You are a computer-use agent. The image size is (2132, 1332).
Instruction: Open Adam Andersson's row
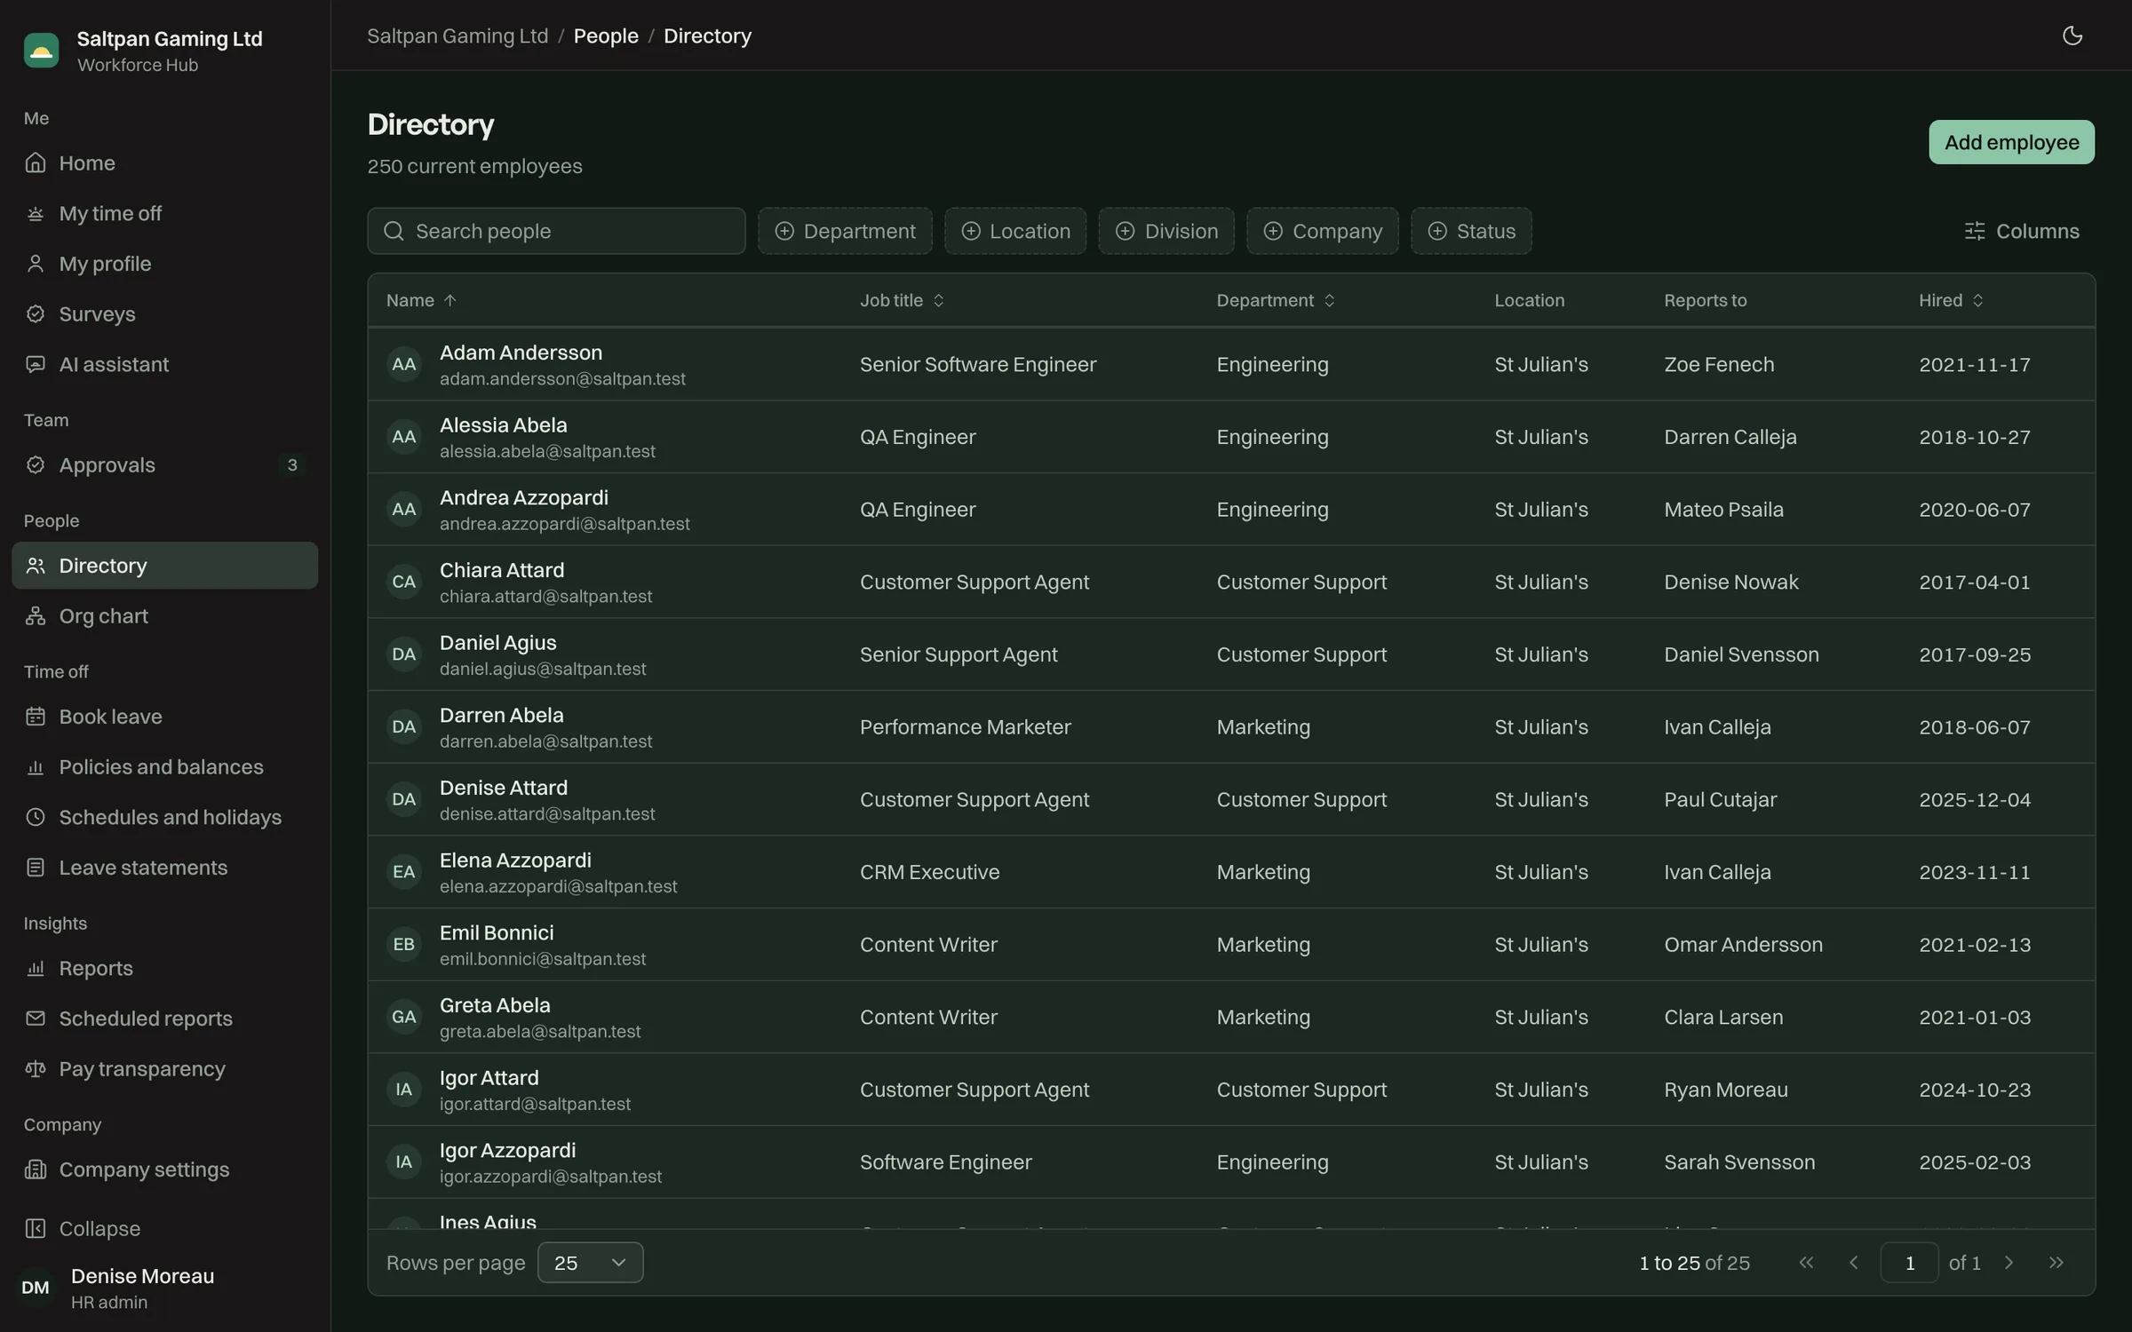point(1231,364)
